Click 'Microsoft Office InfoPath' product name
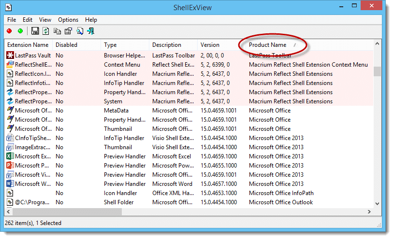This screenshot has height=239, width=393. point(281,193)
